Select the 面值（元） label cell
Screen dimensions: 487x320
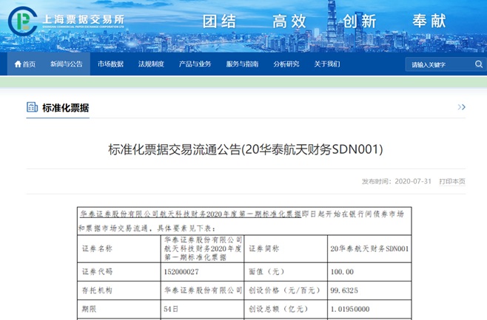pos(286,272)
